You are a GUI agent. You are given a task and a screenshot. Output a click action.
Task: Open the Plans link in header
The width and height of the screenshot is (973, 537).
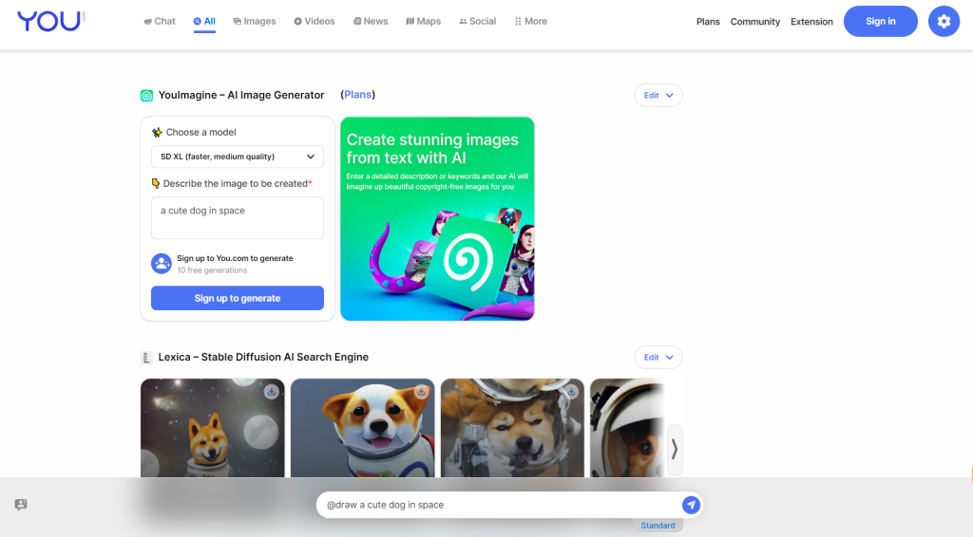[708, 22]
